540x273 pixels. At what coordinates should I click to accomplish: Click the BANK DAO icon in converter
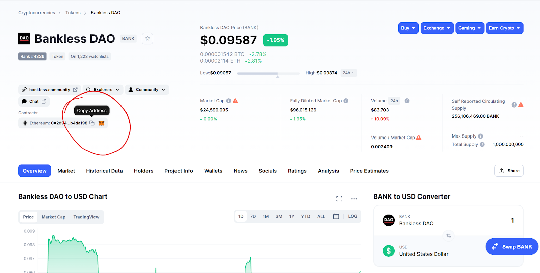pyautogui.click(x=389, y=220)
